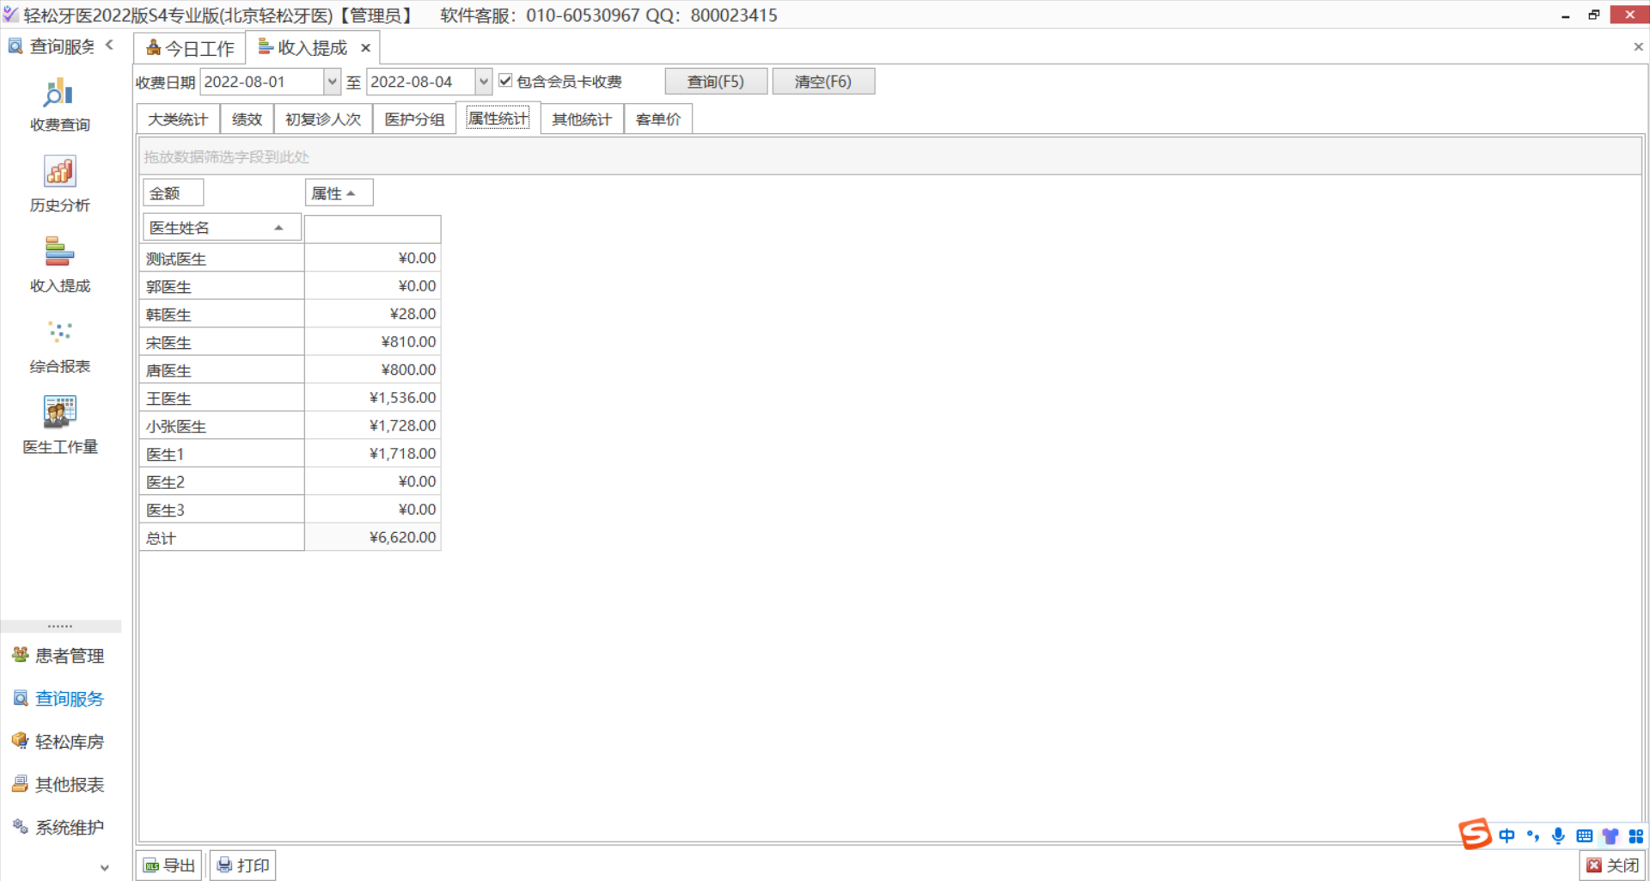Open the Sogou skin shirt icon
1650x881 pixels.
point(1610,835)
